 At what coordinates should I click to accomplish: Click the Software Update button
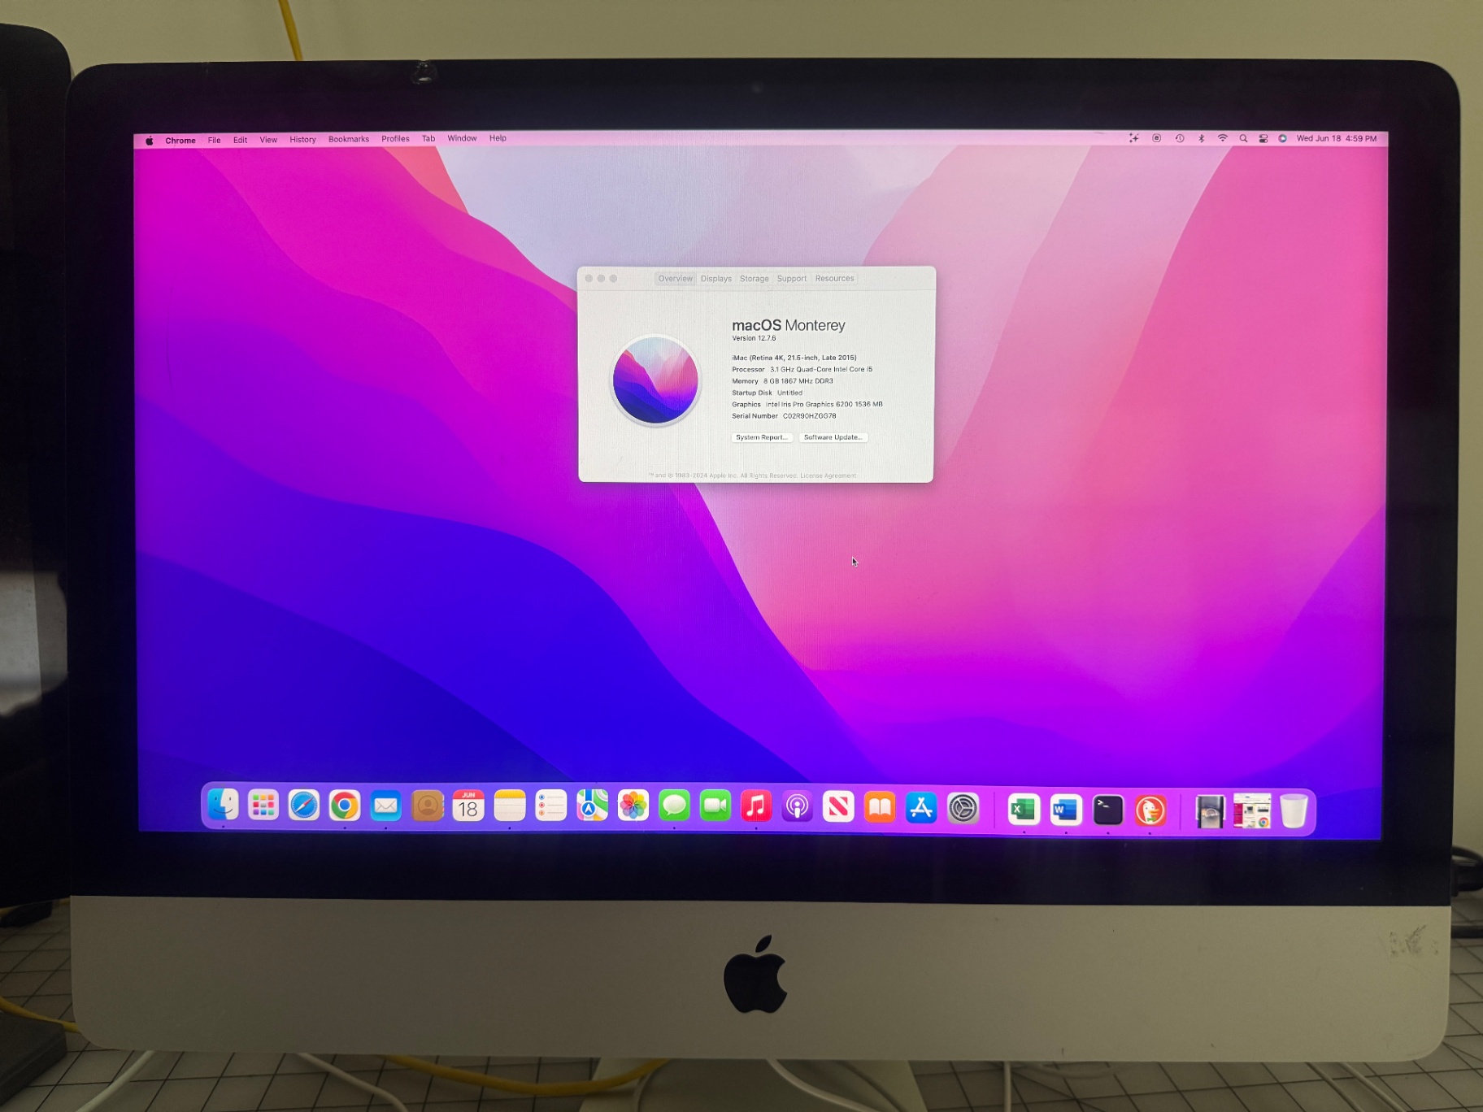click(x=833, y=437)
